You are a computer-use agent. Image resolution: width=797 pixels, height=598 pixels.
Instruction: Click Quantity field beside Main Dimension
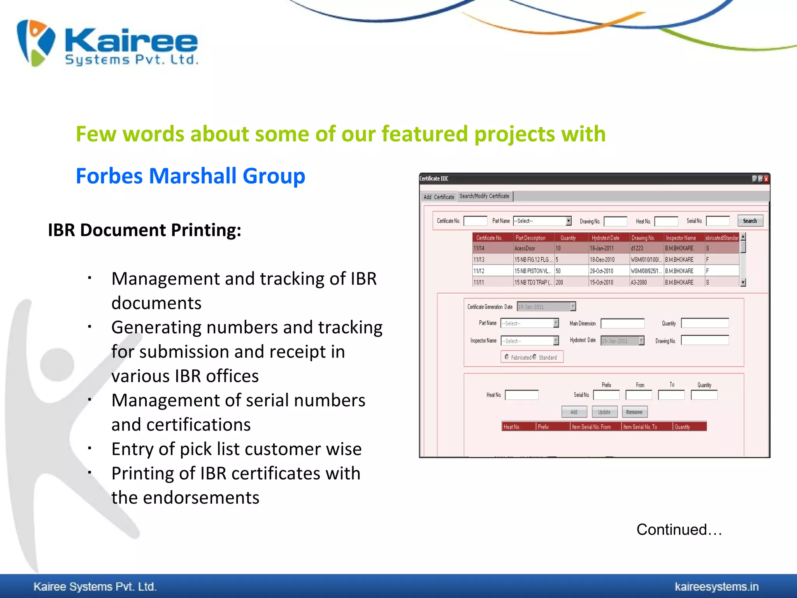click(705, 323)
